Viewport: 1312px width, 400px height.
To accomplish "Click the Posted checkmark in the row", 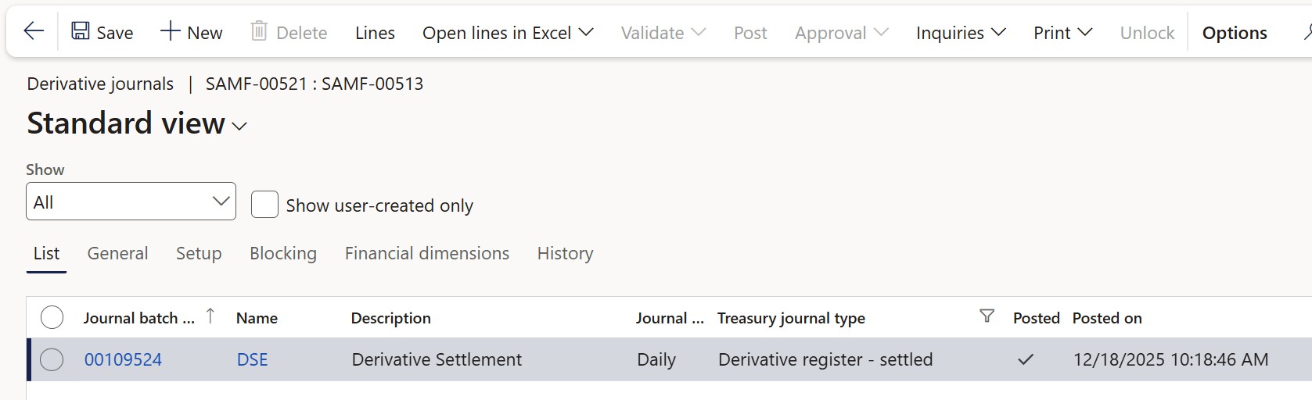I will (1025, 360).
